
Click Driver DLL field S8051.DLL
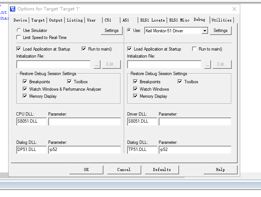(x=142, y=122)
